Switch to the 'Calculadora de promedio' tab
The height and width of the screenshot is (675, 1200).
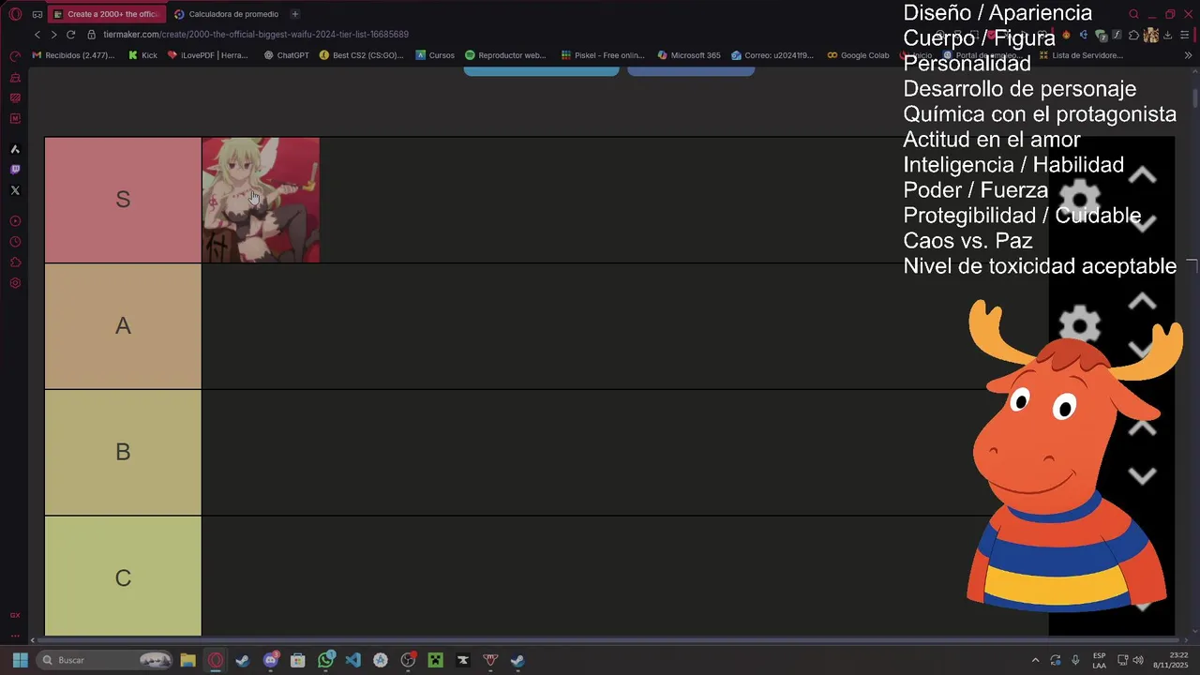(226, 14)
